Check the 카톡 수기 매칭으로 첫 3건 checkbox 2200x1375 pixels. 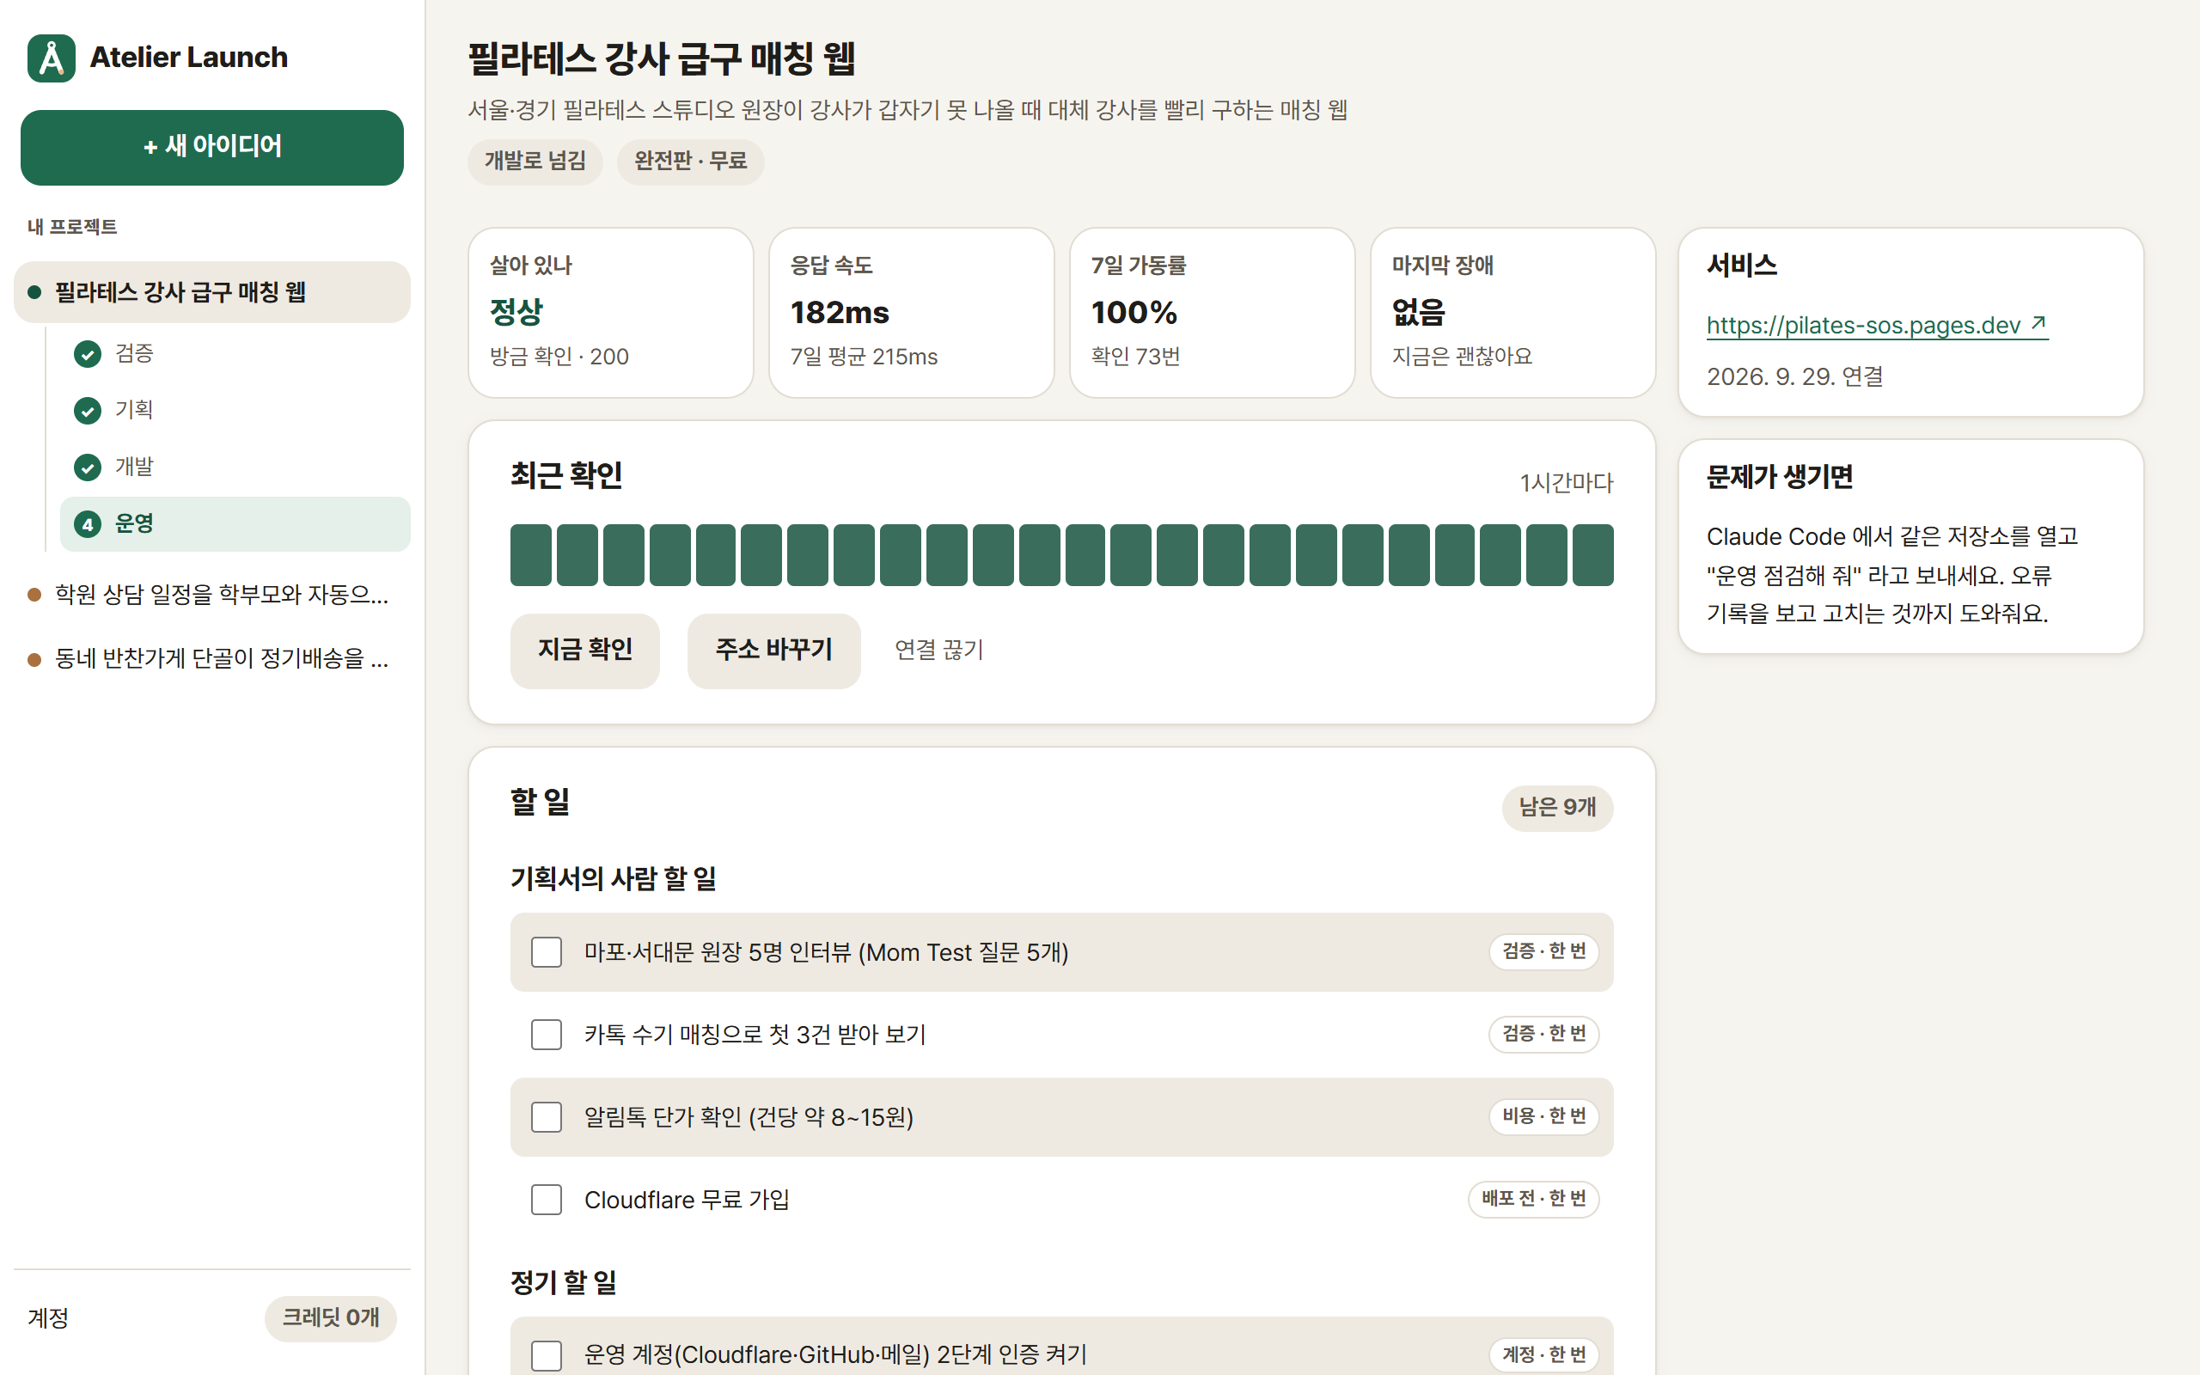pos(547,1034)
